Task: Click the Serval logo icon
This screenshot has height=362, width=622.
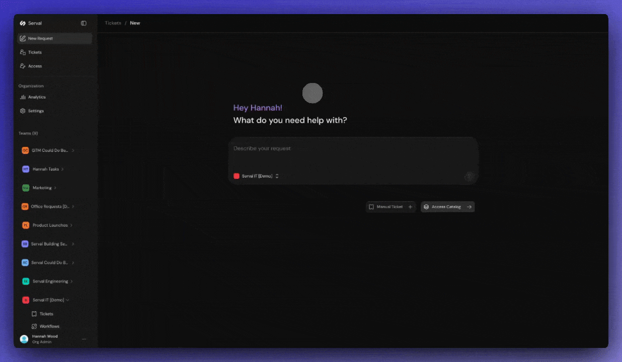Action: pos(22,23)
